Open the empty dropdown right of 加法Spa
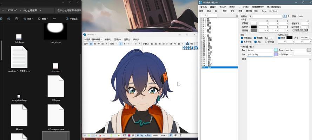The width and height of the screenshot is (312, 140). coord(303,54)
